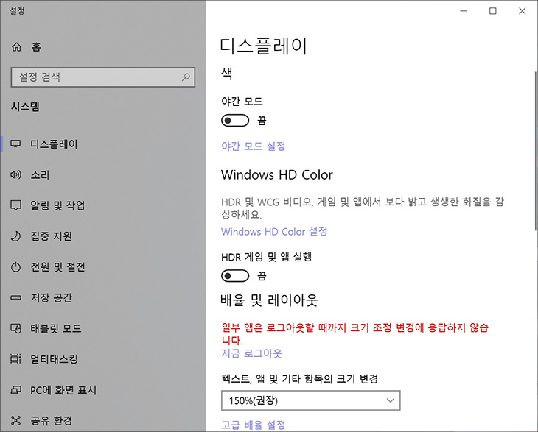This screenshot has width=538, height=432.
Task: Click the power icon beside 전원 및 절전
Action: point(15,267)
